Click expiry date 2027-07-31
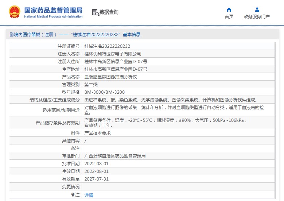This screenshot has height=201, width=284. (x=97, y=179)
